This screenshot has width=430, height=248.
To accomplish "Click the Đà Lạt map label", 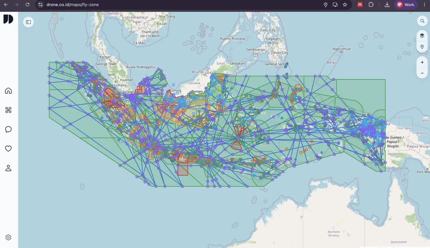I will [x=162, y=24].
